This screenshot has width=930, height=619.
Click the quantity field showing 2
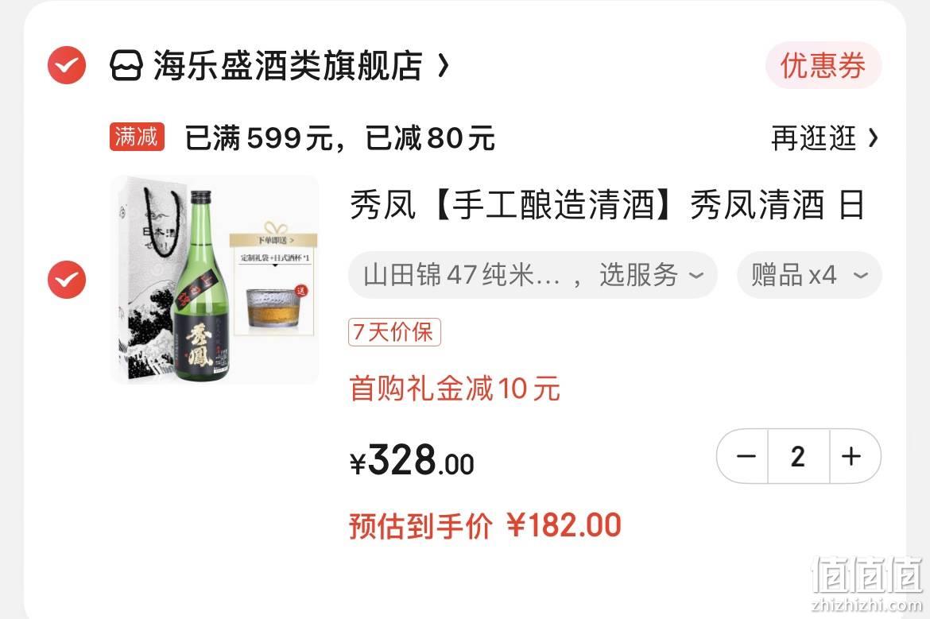798,456
